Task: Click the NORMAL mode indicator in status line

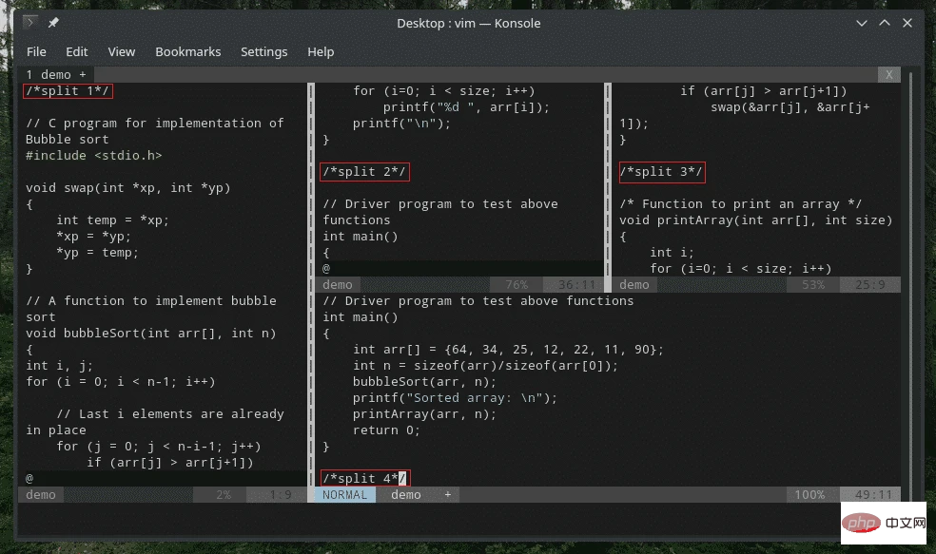Action: pyautogui.click(x=344, y=494)
